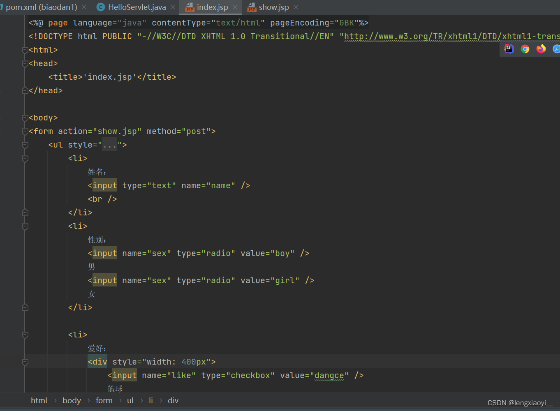Switch to HelloServlet.java tab
560x411 pixels.
(x=137, y=7)
